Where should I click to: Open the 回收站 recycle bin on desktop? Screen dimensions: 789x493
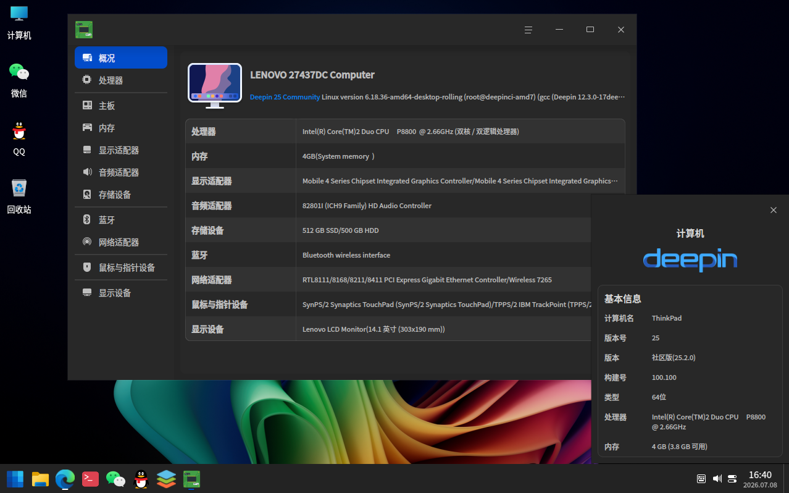click(x=19, y=196)
